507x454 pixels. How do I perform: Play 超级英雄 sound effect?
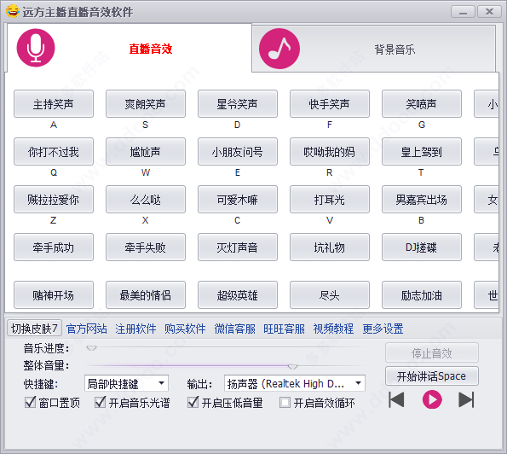click(x=238, y=295)
